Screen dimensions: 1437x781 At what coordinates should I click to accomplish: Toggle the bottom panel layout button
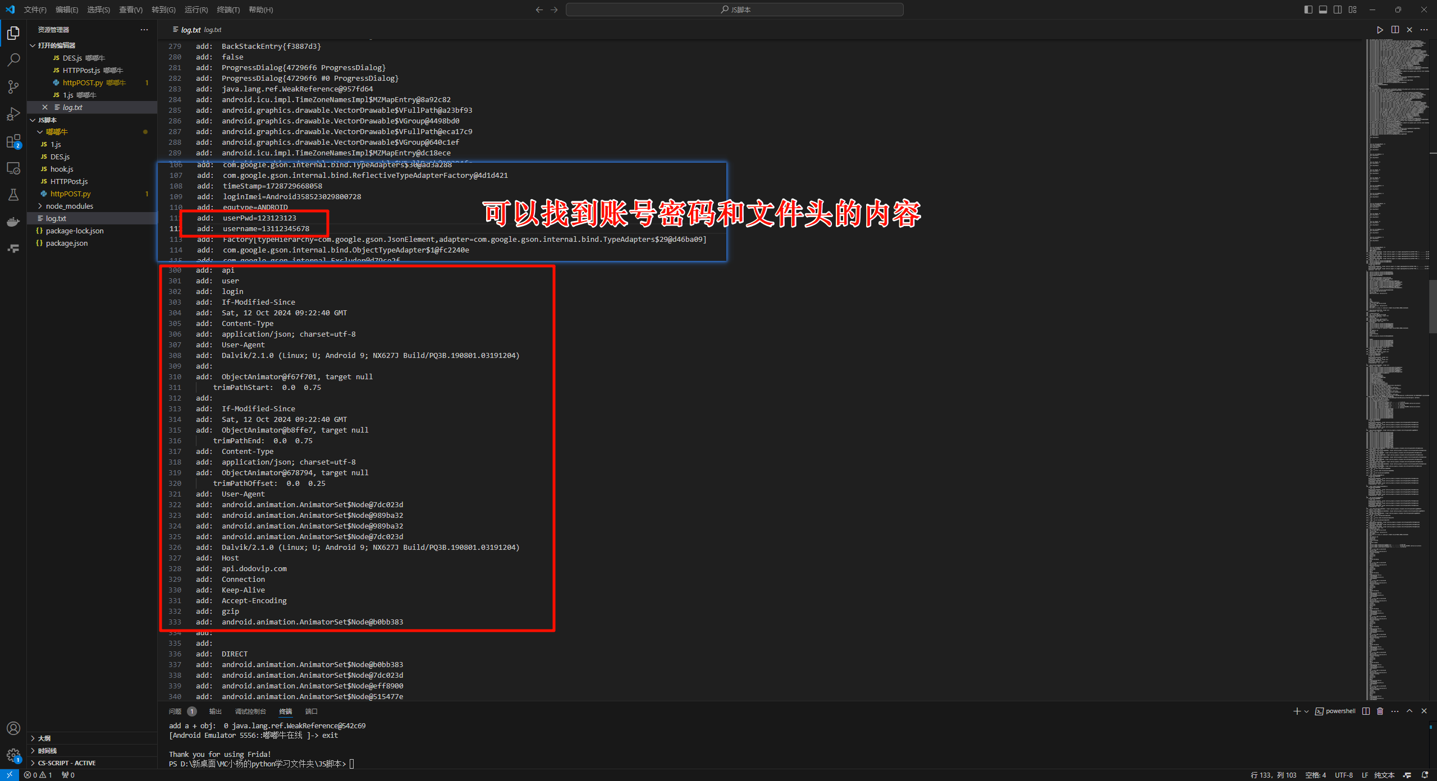coord(1323,10)
